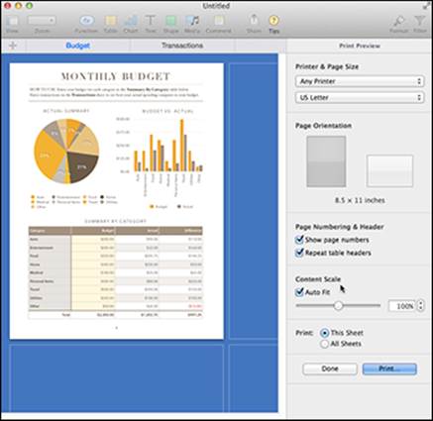
Task: Click the Table toolbar icon
Action: tap(110, 21)
